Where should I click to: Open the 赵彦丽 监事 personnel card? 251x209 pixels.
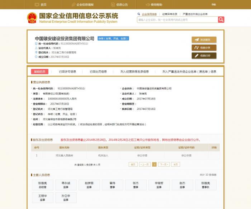click(89, 185)
